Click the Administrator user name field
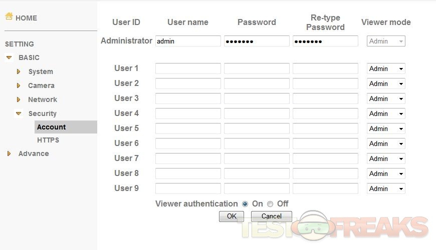 188,41
